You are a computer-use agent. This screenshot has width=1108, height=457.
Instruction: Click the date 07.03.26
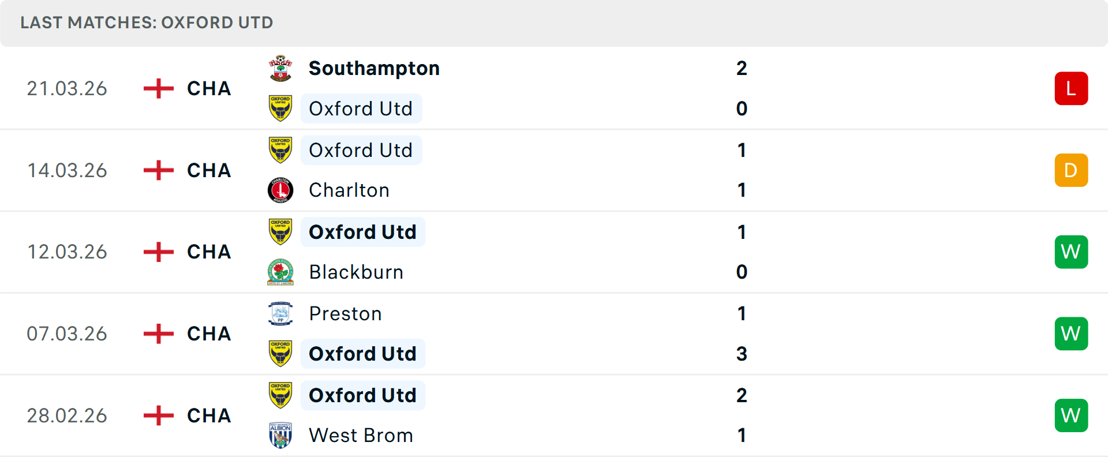67,333
